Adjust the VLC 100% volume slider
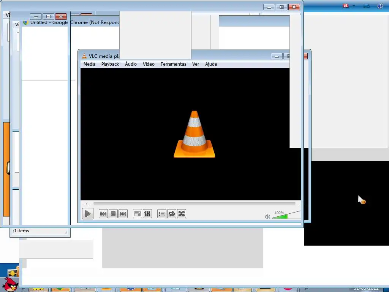The width and height of the screenshot is (389, 292). coord(286,215)
